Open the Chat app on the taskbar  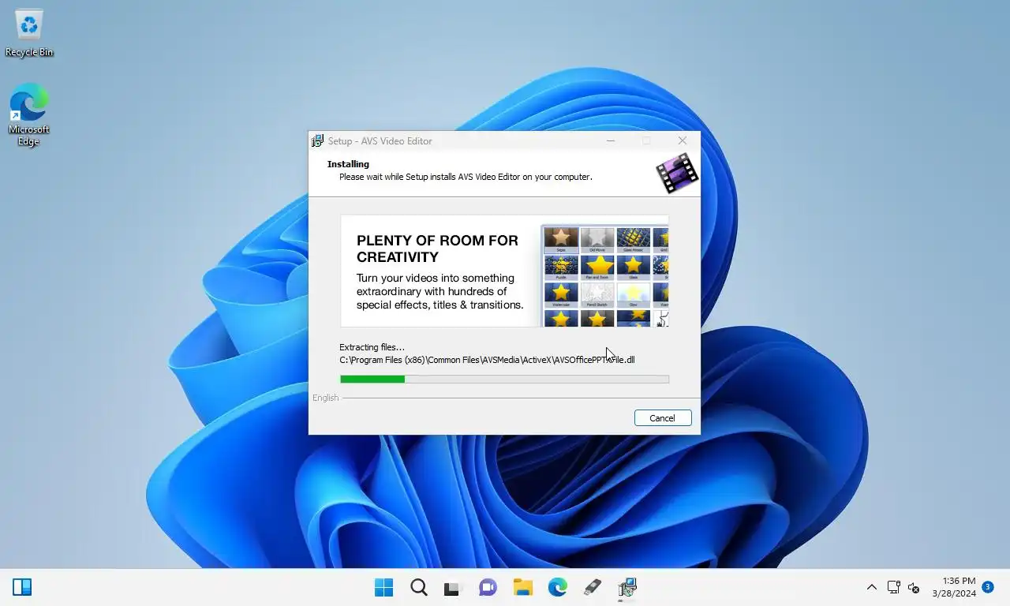tap(488, 587)
